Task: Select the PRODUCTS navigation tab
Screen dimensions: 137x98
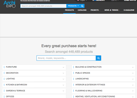Action: (x=69, y=10)
